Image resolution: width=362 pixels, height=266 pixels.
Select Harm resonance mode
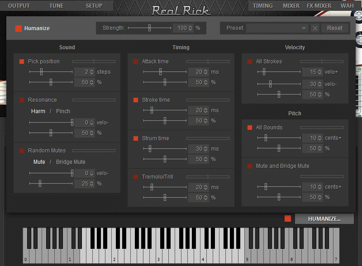tap(38, 111)
